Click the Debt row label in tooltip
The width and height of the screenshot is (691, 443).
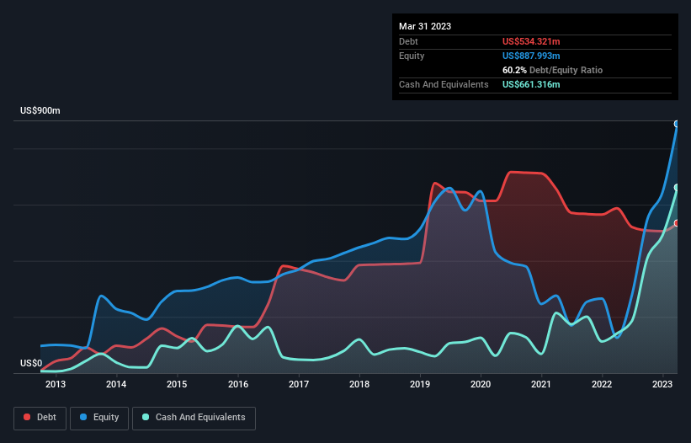point(408,41)
